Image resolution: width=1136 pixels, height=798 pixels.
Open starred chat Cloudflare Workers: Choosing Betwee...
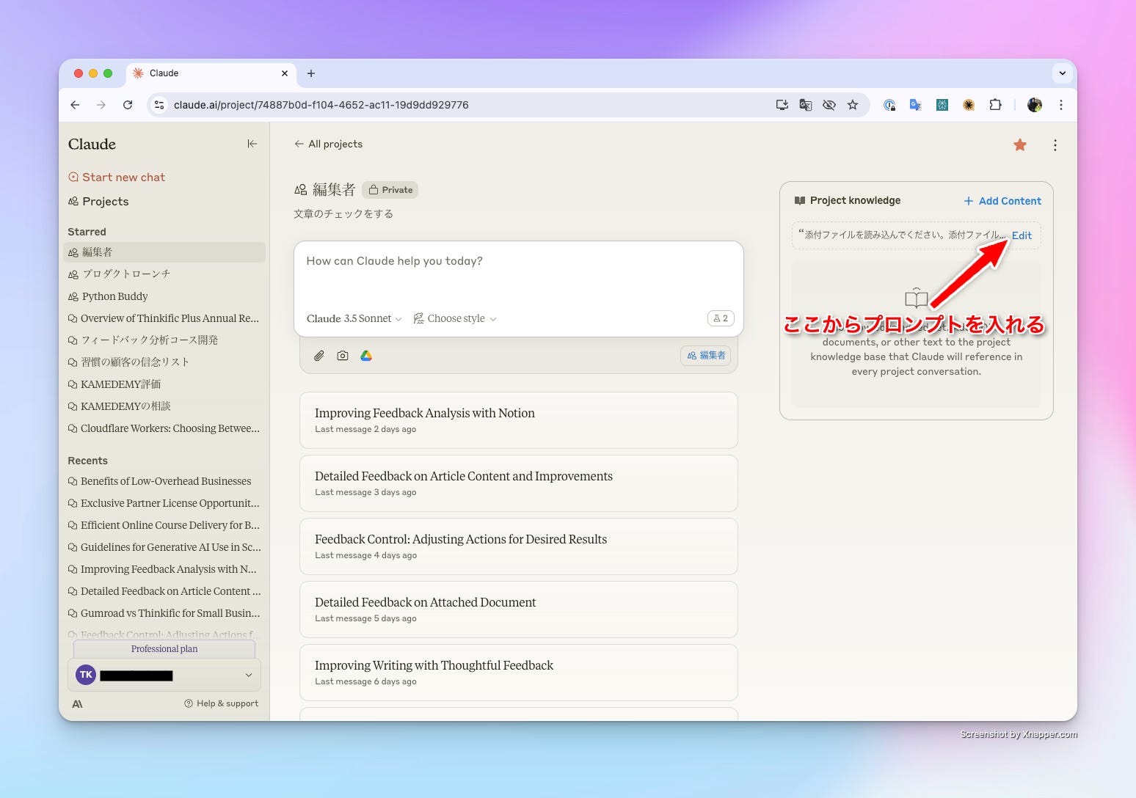click(x=164, y=428)
